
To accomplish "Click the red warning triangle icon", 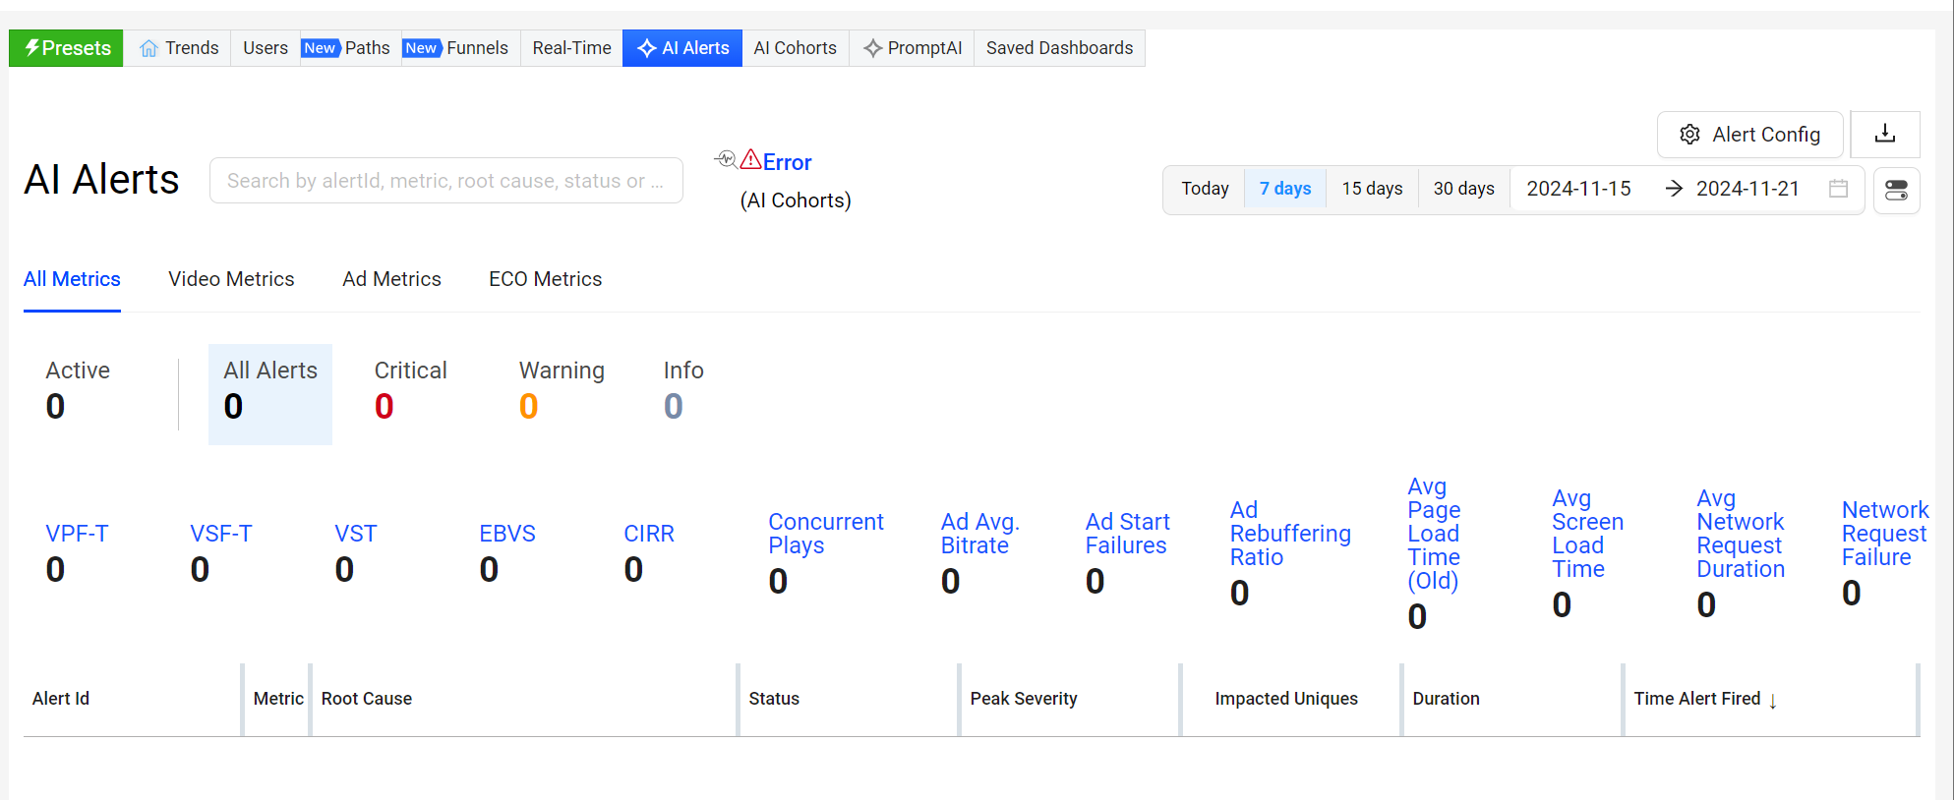I will (750, 159).
